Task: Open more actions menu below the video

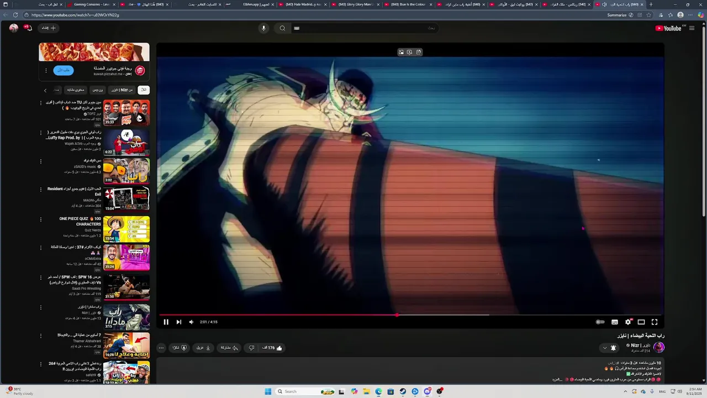Action: point(161,348)
